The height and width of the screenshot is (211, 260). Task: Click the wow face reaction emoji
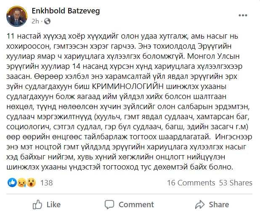tap(31, 182)
